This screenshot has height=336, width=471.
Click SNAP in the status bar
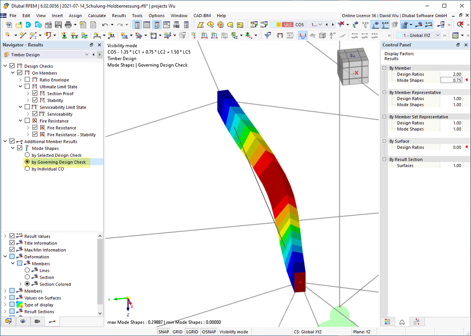click(164, 331)
